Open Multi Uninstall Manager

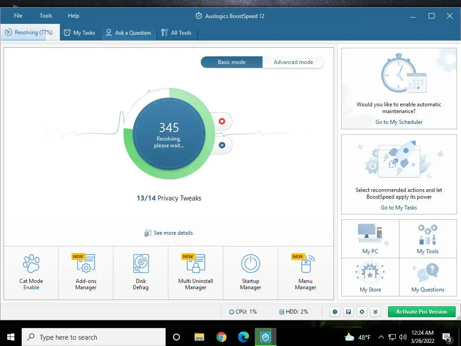tap(195, 273)
